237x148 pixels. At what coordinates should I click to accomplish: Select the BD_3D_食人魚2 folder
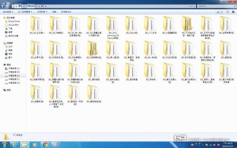pos(75,26)
